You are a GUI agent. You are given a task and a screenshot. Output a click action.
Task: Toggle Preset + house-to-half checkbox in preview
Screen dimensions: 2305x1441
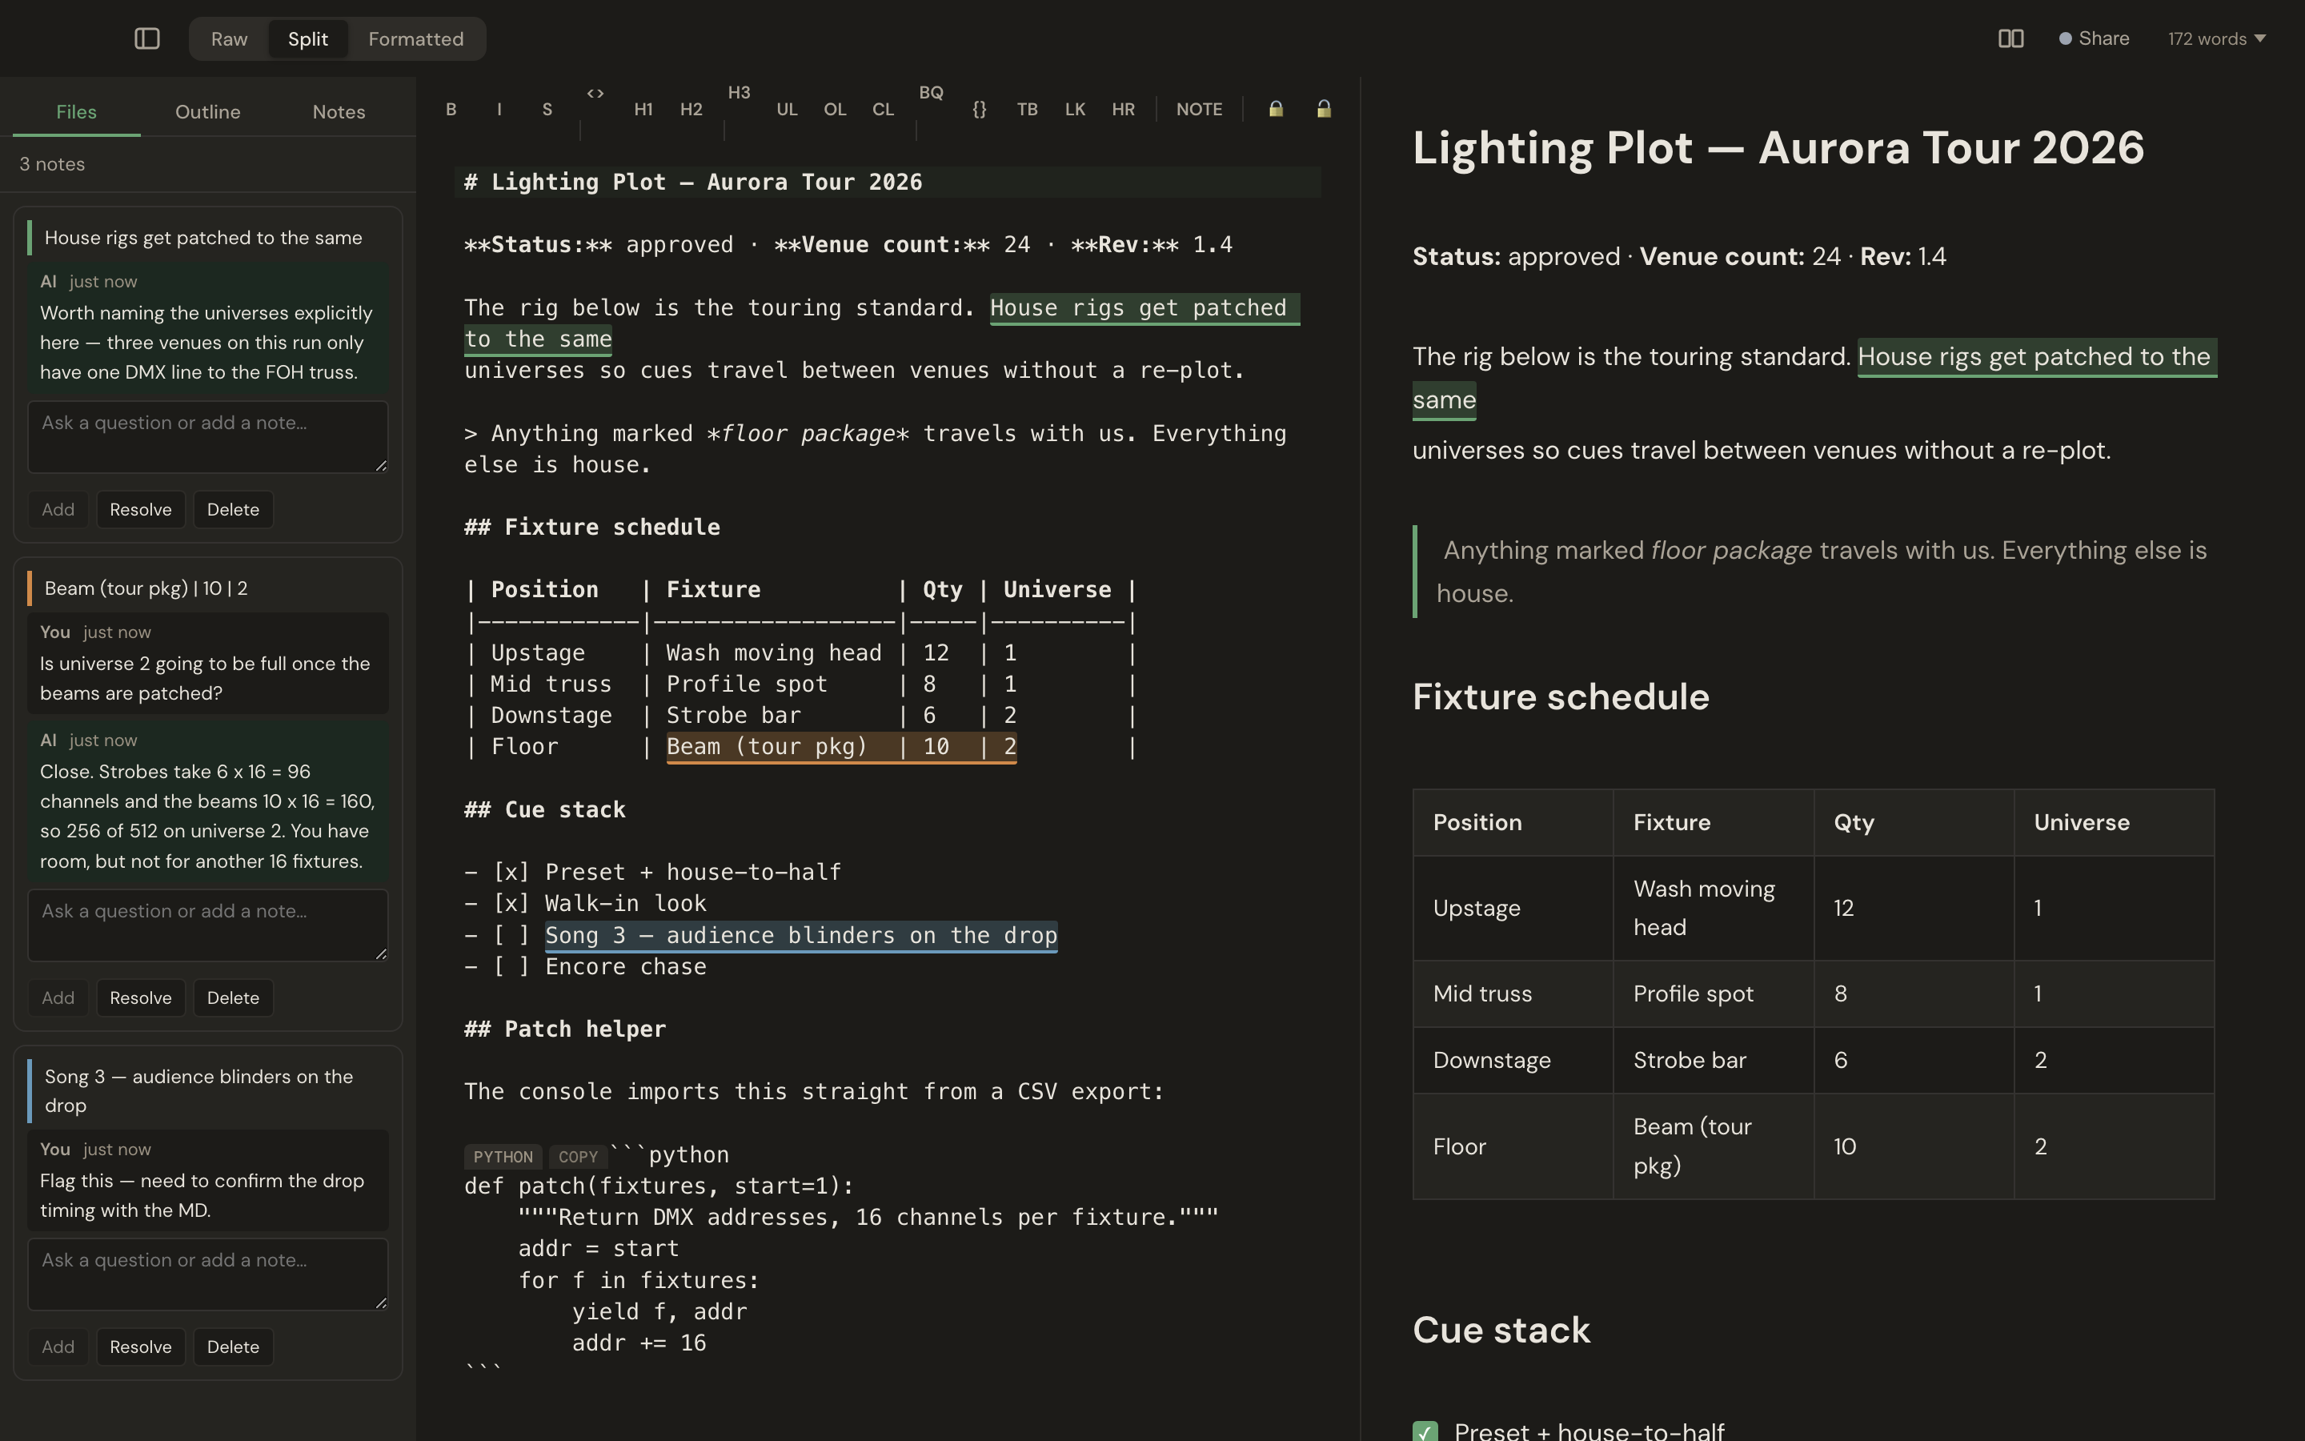coord(1425,1431)
